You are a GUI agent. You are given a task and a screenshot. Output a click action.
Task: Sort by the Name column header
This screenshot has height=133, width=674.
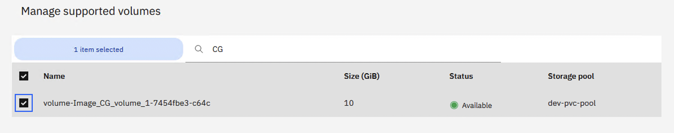(x=54, y=76)
